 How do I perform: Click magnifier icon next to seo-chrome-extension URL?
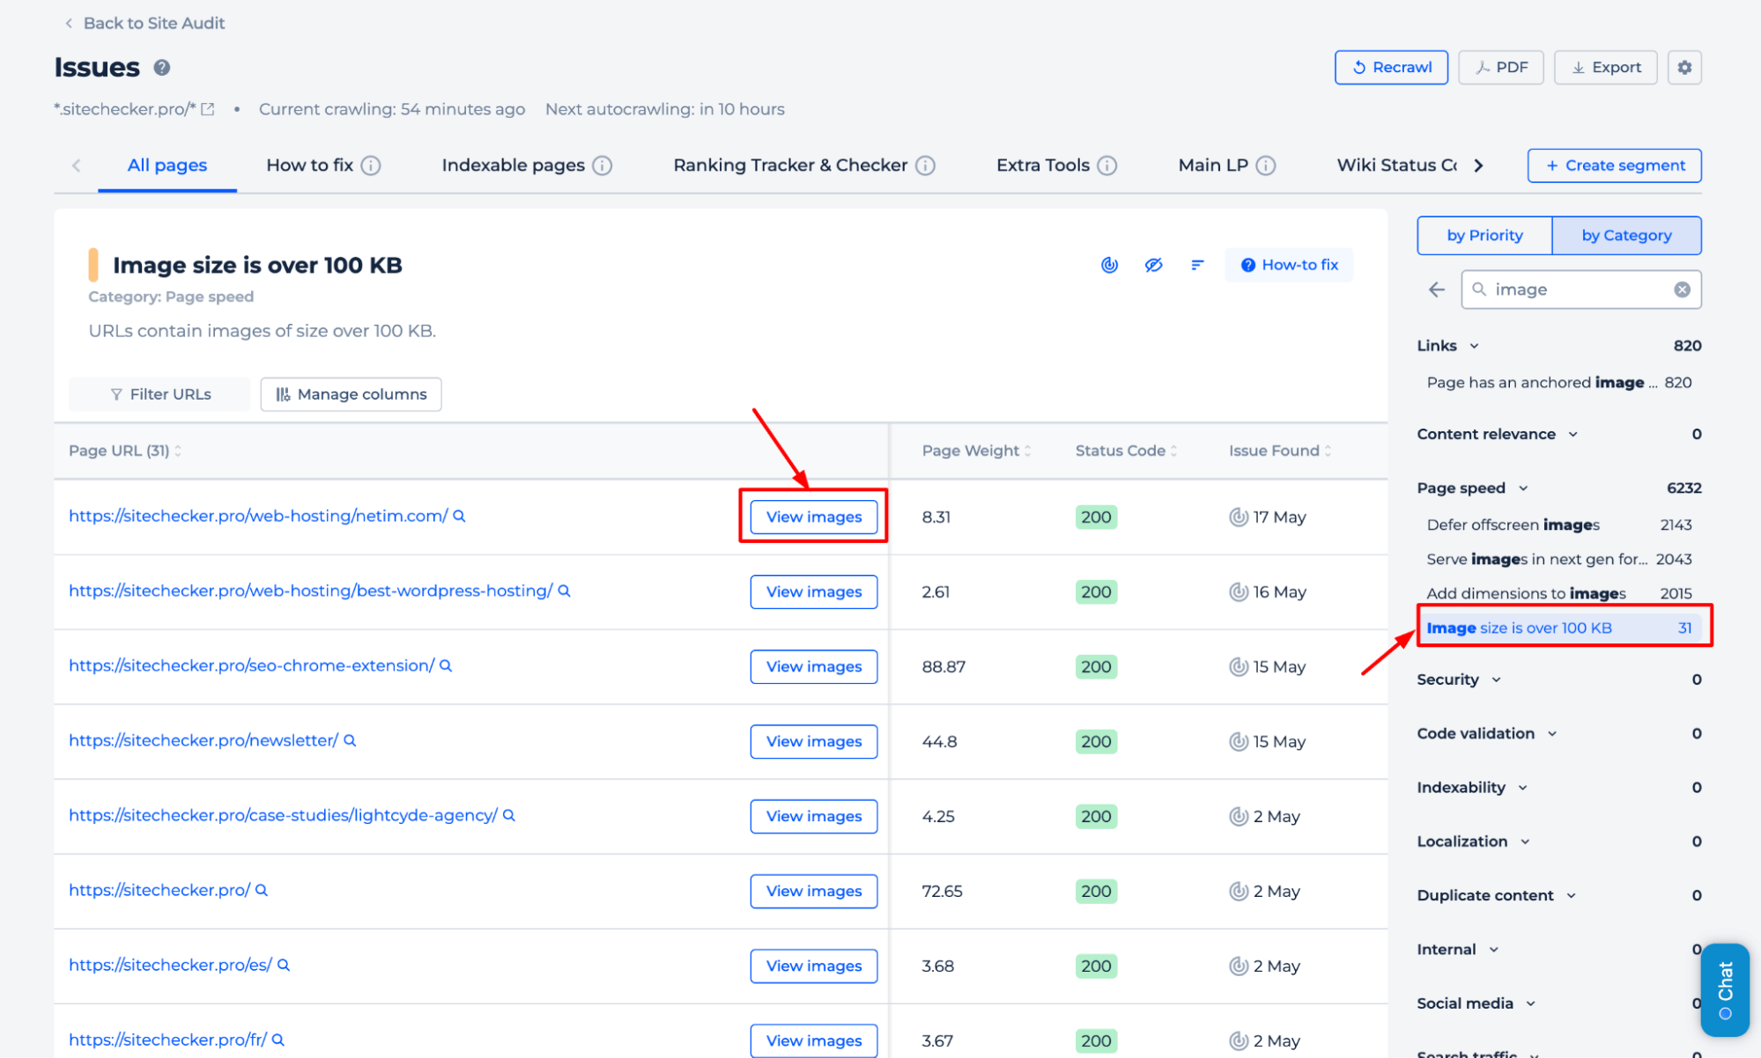(446, 665)
